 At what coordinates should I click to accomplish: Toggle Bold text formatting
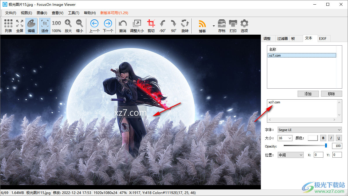pyautogui.click(x=323, y=138)
